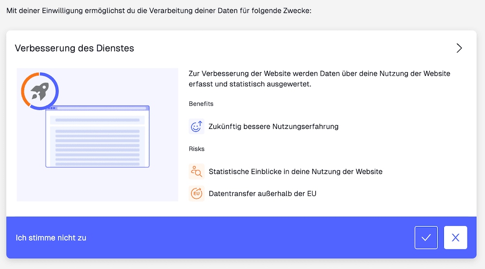Click the smiley face benefits icon

pos(196,127)
